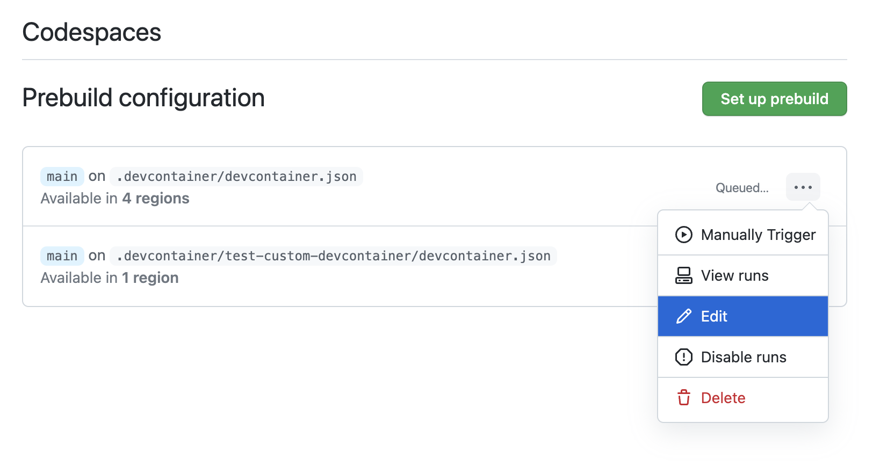This screenshot has height=467, width=880.
Task: Click the main branch label on second prebuild
Action: pyautogui.click(x=62, y=256)
